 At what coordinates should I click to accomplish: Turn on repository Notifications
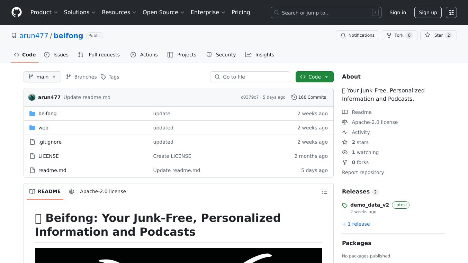(357, 35)
